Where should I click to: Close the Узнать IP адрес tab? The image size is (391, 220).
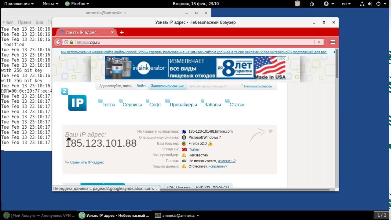coord(112,32)
